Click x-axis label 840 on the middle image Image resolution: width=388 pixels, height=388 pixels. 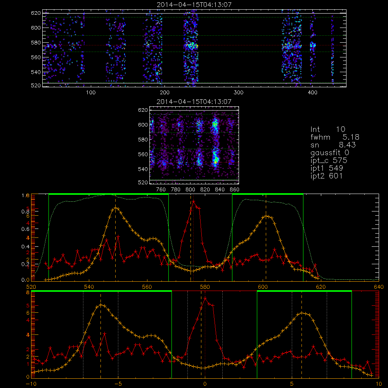coord(220,190)
